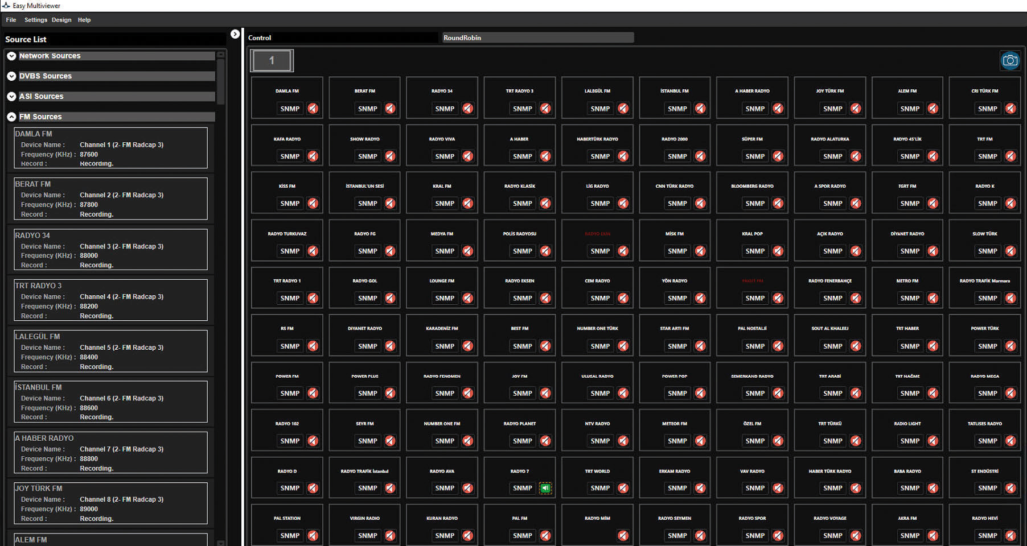Click speaker icon on POLİS RADYOSU tile
The height and width of the screenshot is (546, 1027).
click(x=545, y=251)
